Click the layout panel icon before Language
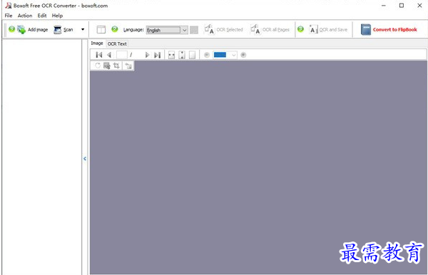Screen dimensions: 428x275 [101, 29]
